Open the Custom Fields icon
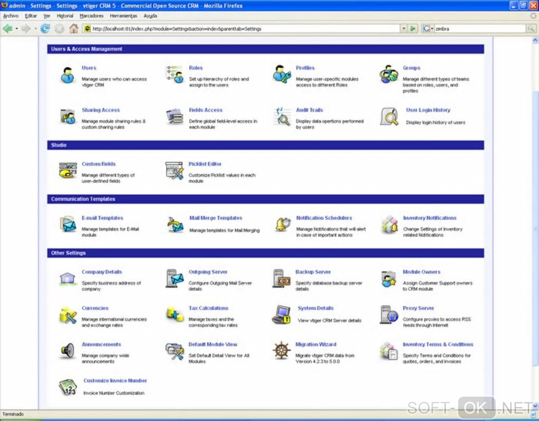This screenshot has width=539, height=421. click(68, 171)
